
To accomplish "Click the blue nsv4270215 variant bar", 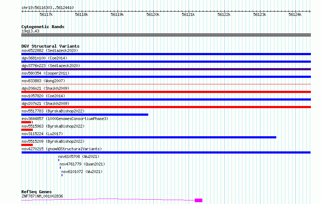I will pos(166,152).
